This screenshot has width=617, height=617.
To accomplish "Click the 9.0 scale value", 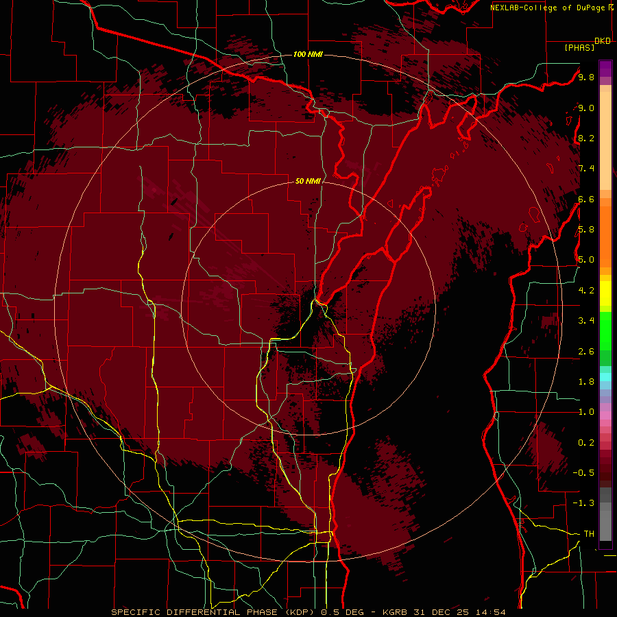I will point(586,108).
